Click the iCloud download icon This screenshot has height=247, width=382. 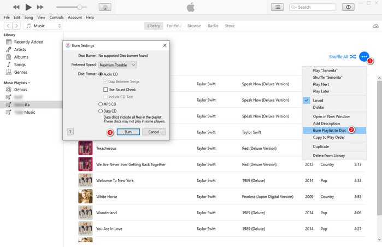(375, 26)
